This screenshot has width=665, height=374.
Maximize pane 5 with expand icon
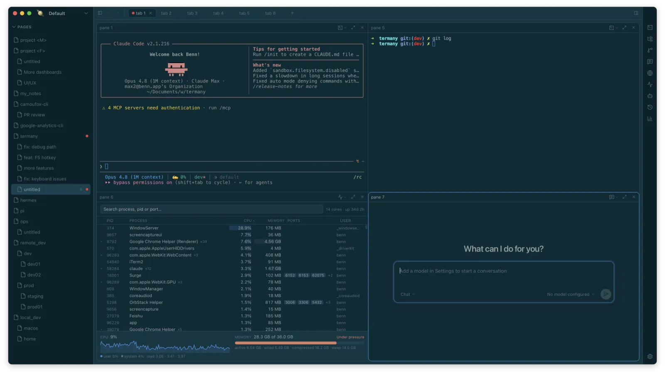(x=624, y=28)
